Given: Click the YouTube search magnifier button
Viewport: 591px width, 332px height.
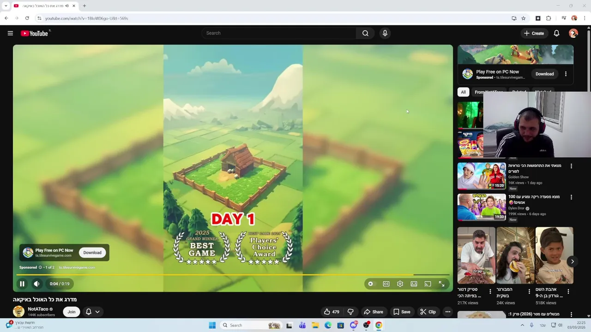Looking at the screenshot, I should tap(365, 33).
